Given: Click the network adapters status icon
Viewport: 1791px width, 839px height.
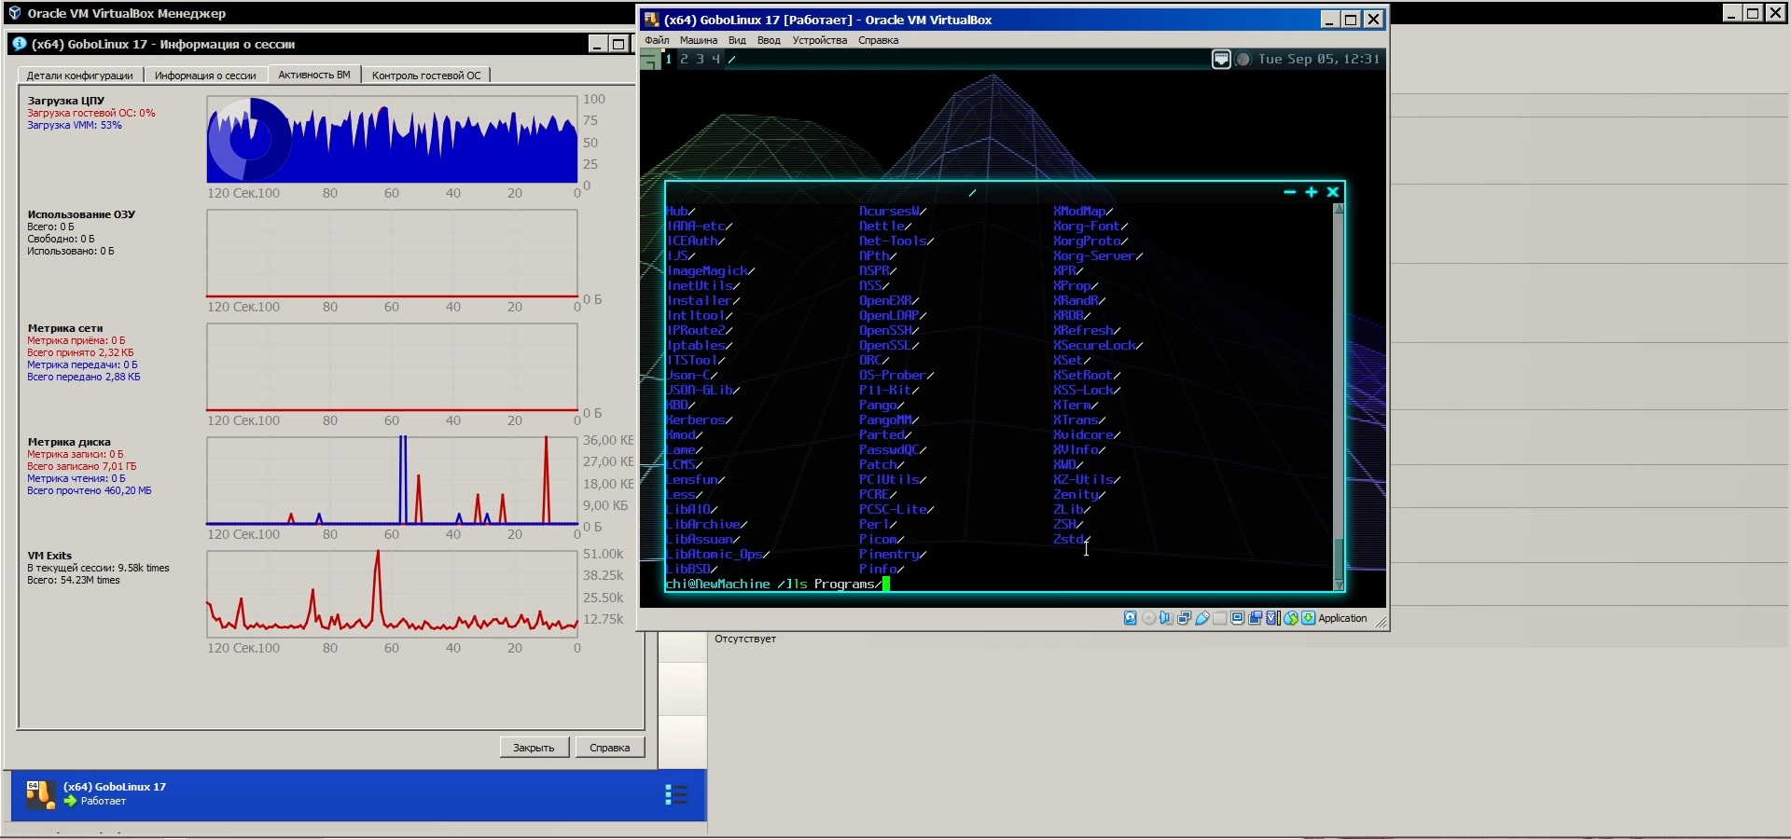Looking at the screenshot, I should [x=1184, y=618].
